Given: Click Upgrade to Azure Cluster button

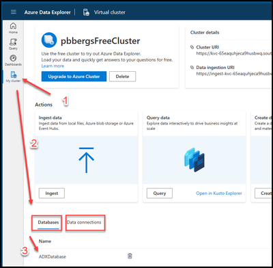Looking at the screenshot, I should [74, 77].
